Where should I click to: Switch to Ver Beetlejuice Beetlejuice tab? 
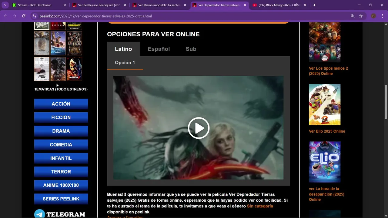(99, 5)
